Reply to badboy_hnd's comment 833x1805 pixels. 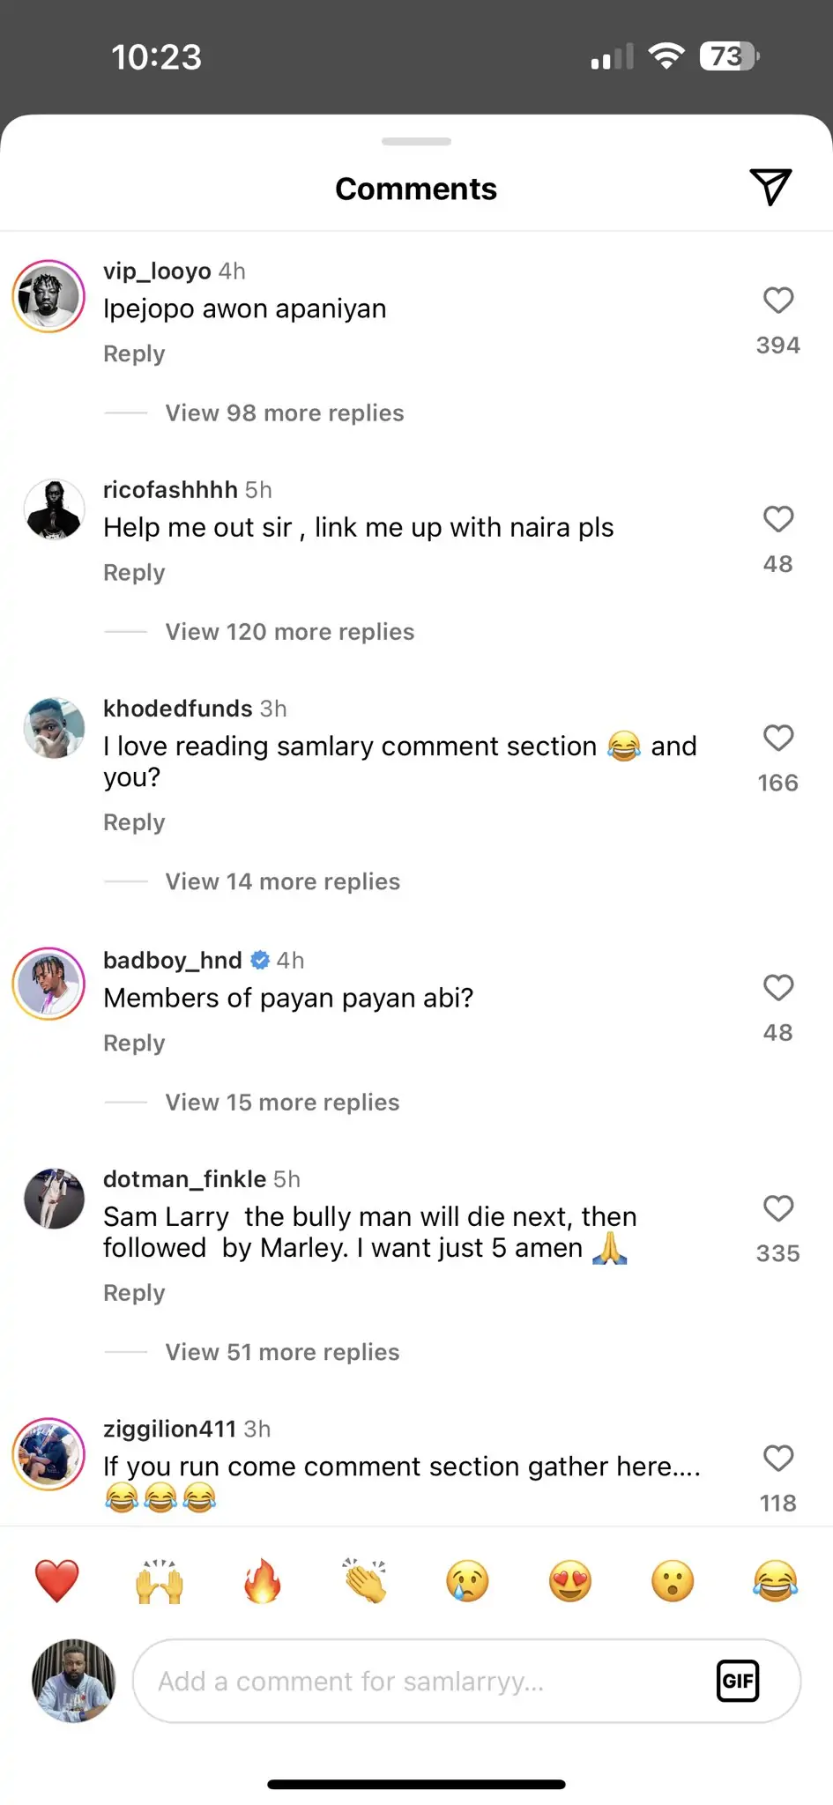[x=134, y=1044]
